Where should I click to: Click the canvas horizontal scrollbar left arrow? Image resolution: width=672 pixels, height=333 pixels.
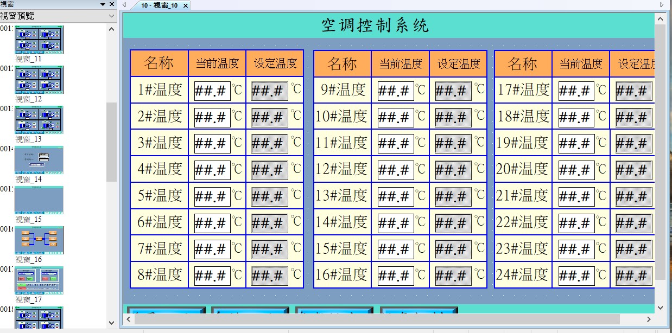point(129,319)
